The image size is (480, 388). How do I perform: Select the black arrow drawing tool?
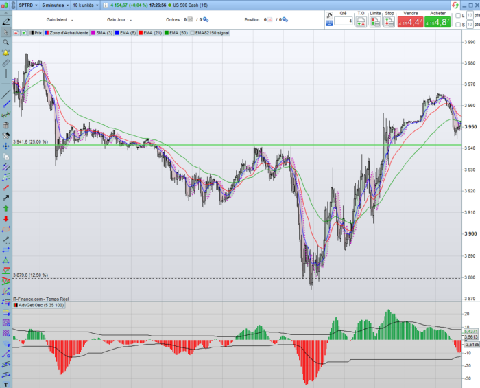coord(5,198)
